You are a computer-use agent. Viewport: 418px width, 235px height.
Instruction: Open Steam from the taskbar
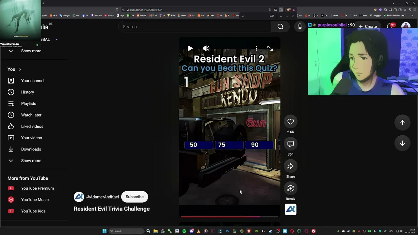pyautogui.click(x=270, y=231)
